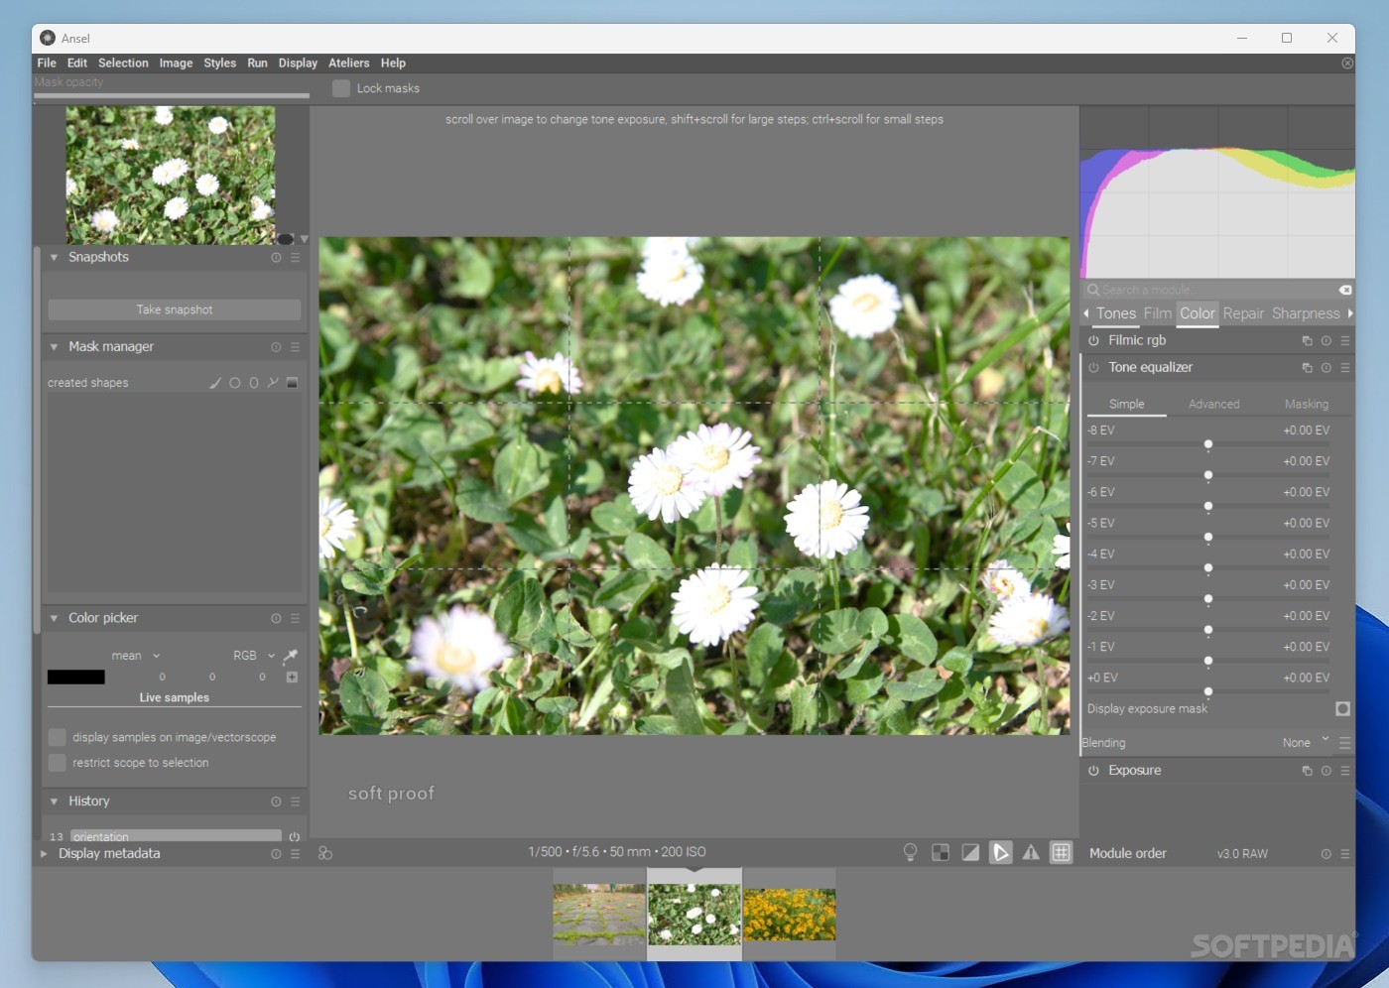
Task: Add a live sample with the plus icon
Action: pos(292,677)
